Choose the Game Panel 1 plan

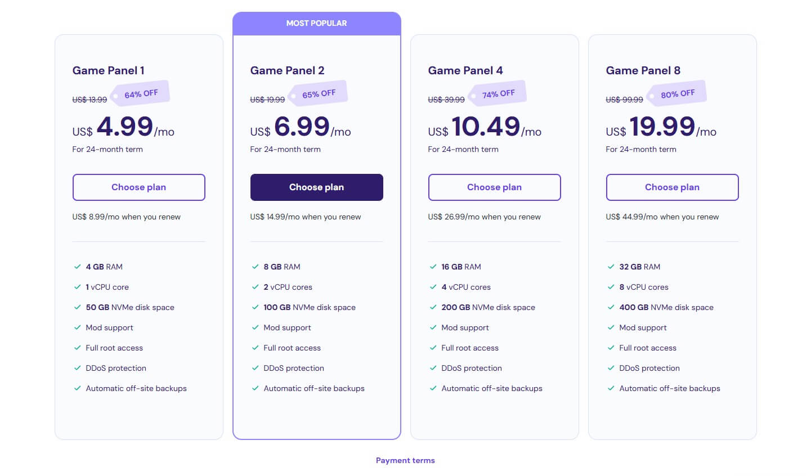click(x=139, y=187)
